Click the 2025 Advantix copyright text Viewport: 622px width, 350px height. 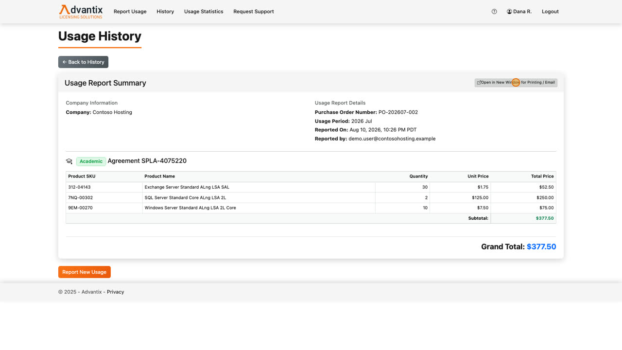click(80, 292)
